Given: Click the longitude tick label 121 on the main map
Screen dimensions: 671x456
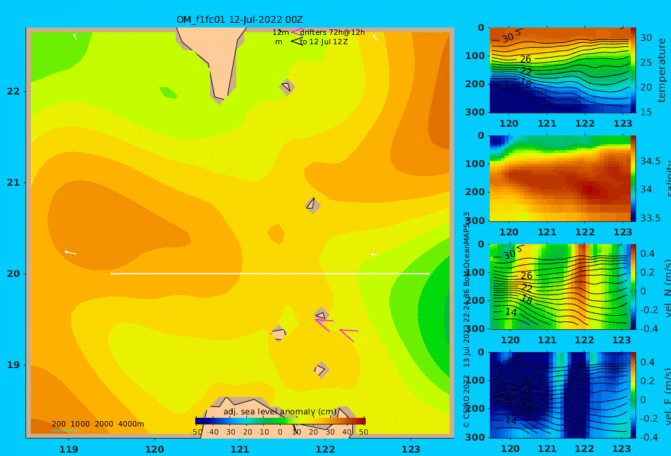Looking at the screenshot, I should tap(240, 449).
